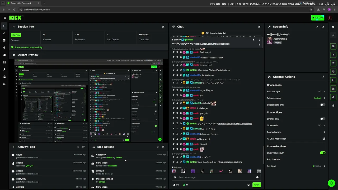The height and width of the screenshot is (190, 338).
Task: Open the creators.sa/ikbm link in chat
Action: tap(230, 162)
